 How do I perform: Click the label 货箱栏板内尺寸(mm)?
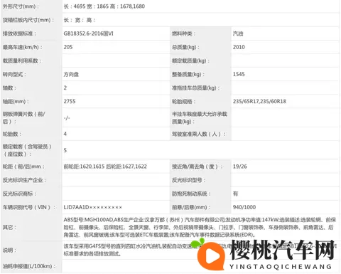pos(28,20)
